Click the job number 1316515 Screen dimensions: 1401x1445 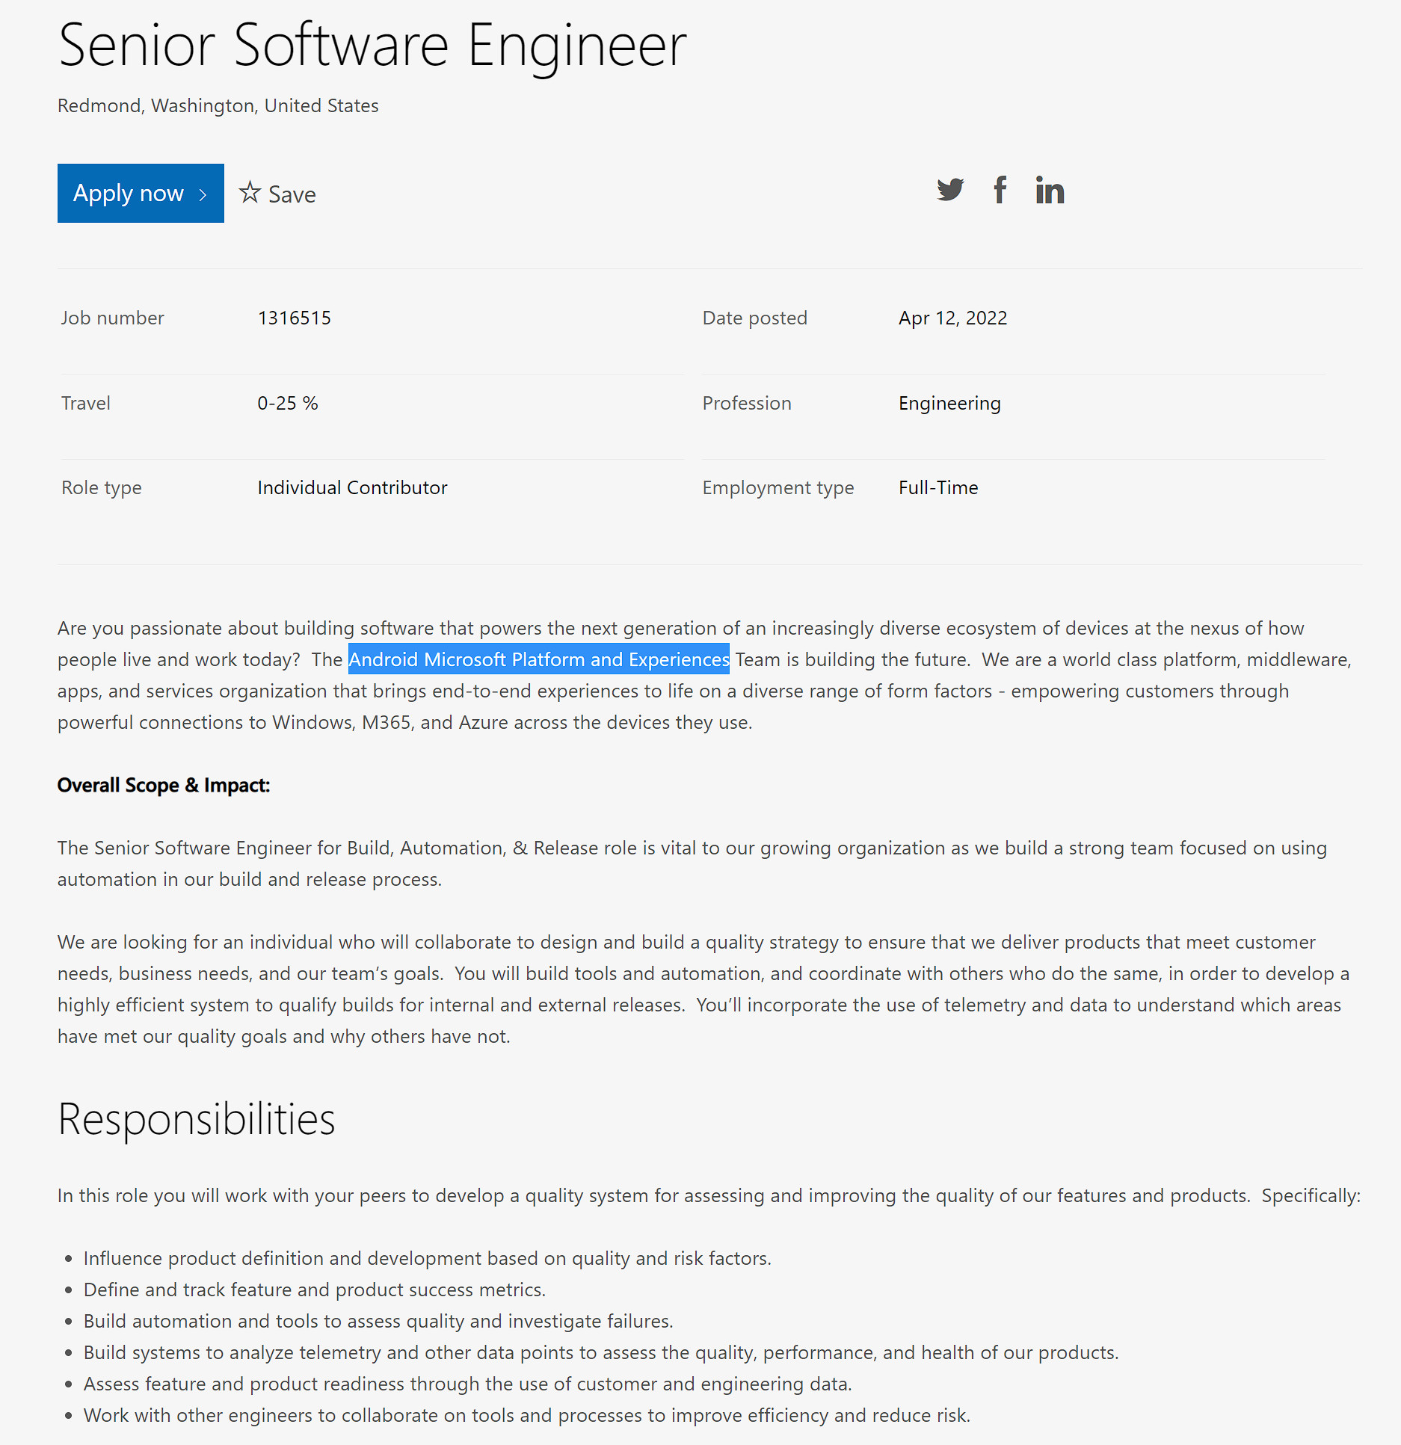pos(295,318)
